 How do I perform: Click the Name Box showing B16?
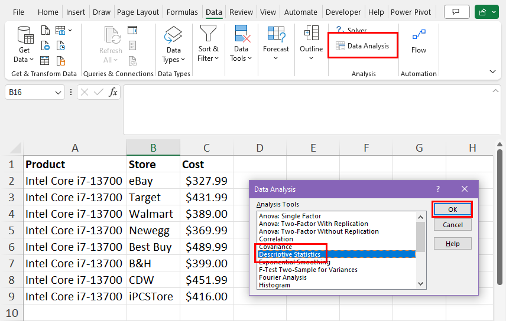pos(30,93)
